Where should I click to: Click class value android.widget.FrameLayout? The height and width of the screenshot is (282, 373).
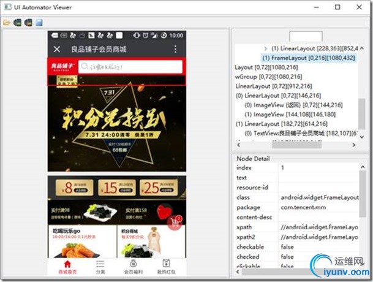tap(320, 197)
